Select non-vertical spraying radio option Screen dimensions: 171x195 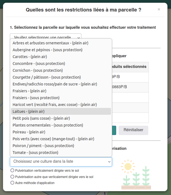(x=12, y=177)
